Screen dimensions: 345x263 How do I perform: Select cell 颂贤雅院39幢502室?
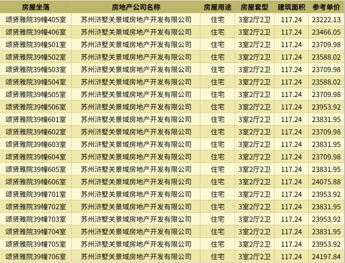(35, 57)
